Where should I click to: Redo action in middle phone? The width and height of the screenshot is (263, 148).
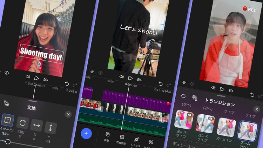click(169, 85)
